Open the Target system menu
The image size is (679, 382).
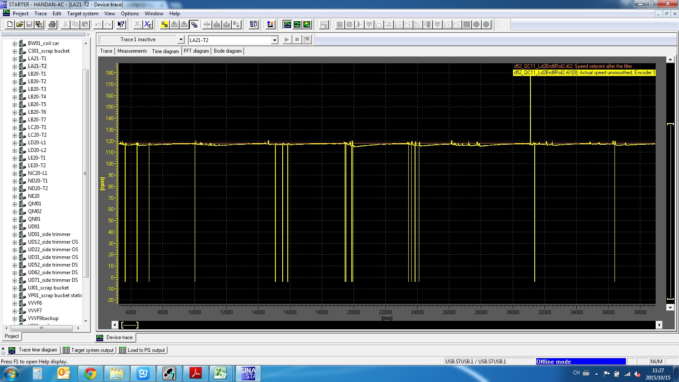coord(83,14)
